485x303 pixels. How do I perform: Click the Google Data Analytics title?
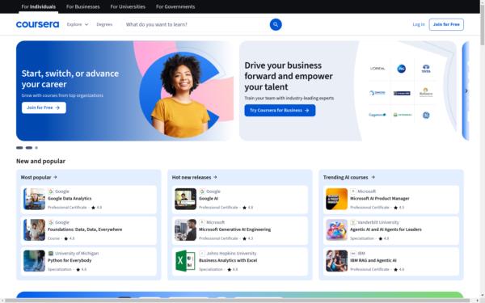70,199
